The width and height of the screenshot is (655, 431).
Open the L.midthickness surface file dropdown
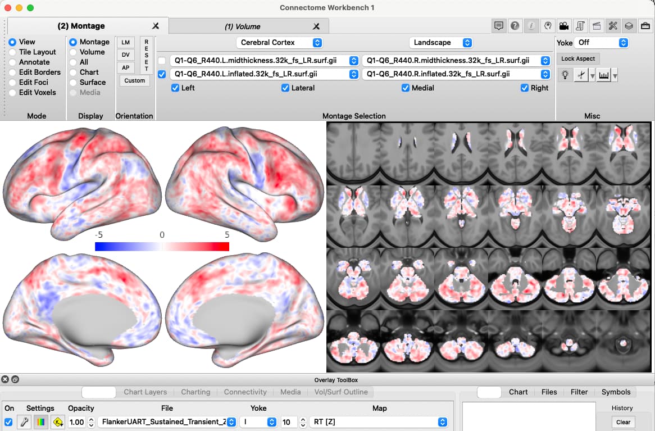click(264, 61)
